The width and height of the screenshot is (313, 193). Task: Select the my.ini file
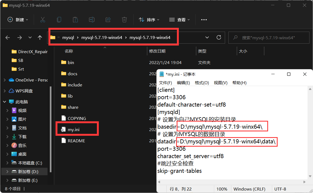click(x=73, y=129)
